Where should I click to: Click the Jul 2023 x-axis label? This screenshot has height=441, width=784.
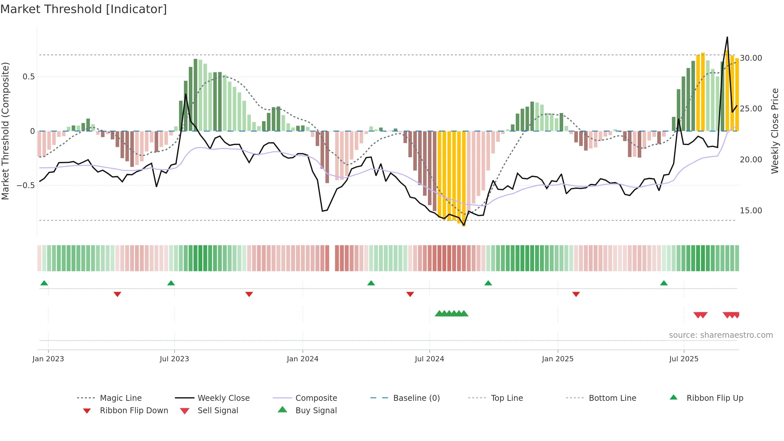click(174, 359)
